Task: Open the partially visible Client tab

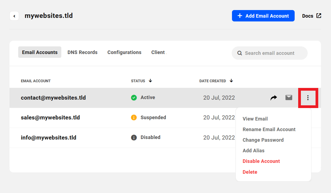Action: tap(158, 52)
